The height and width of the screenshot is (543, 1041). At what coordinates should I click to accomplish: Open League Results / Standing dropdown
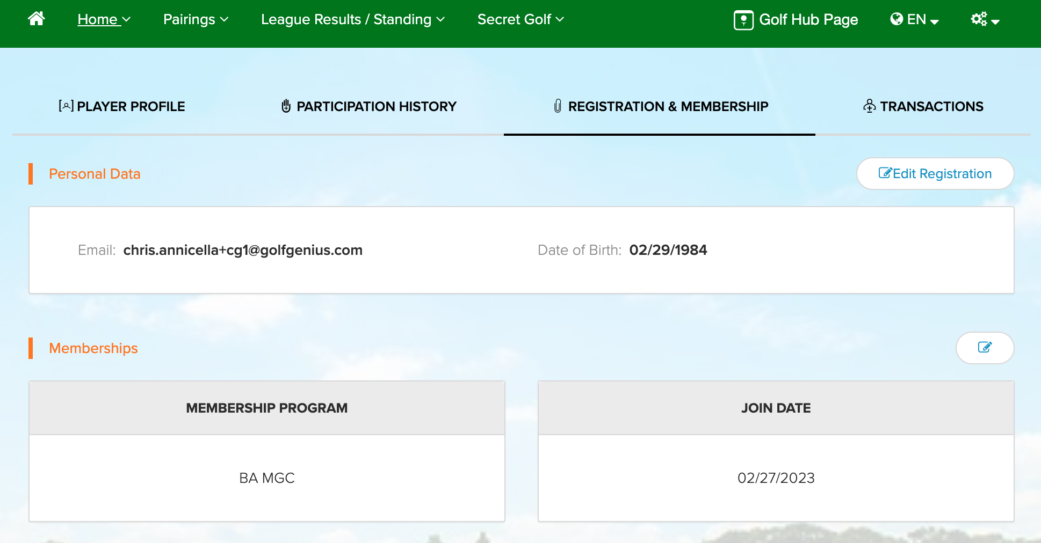pyautogui.click(x=353, y=19)
